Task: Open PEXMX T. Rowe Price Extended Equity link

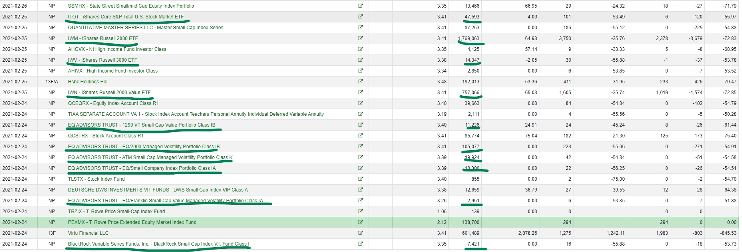Action: click(132, 222)
